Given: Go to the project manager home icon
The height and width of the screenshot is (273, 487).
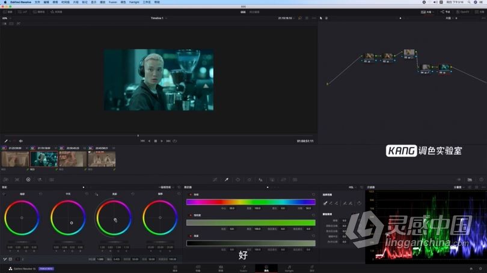Looking at the screenshot, I should [471, 269].
